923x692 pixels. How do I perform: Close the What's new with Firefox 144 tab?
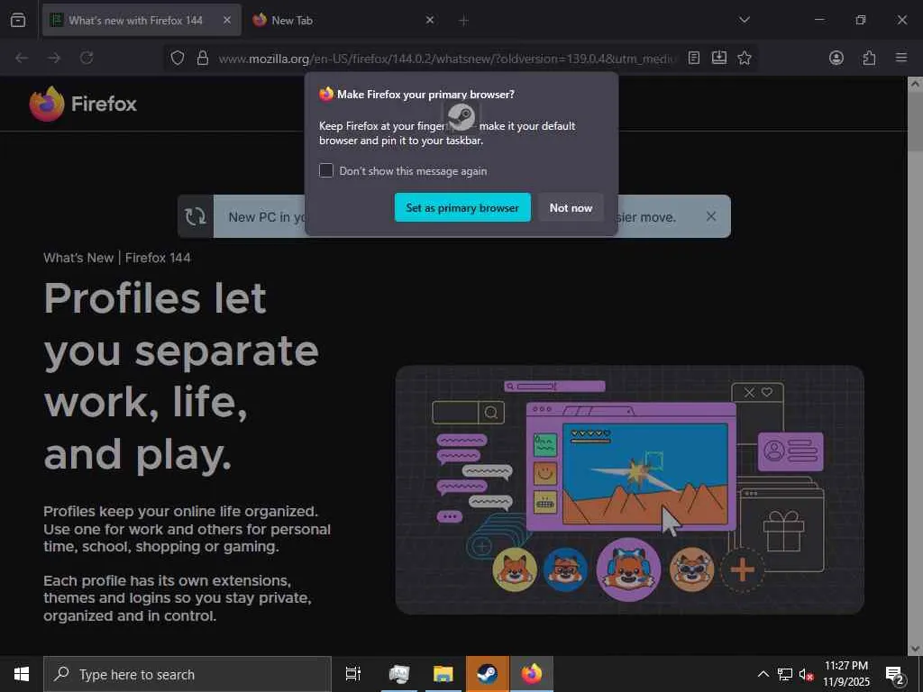point(227,20)
